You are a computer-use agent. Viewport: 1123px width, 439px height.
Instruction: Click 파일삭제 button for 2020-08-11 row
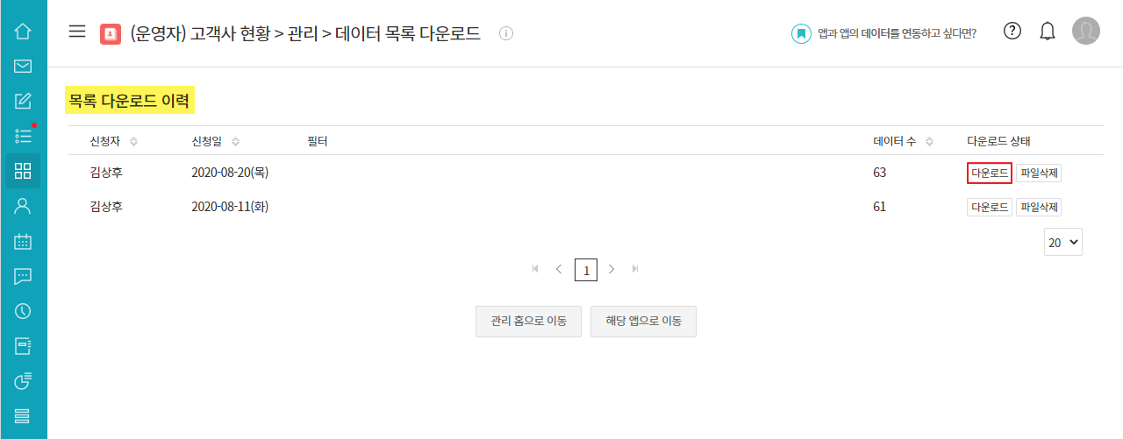pyautogui.click(x=1039, y=208)
